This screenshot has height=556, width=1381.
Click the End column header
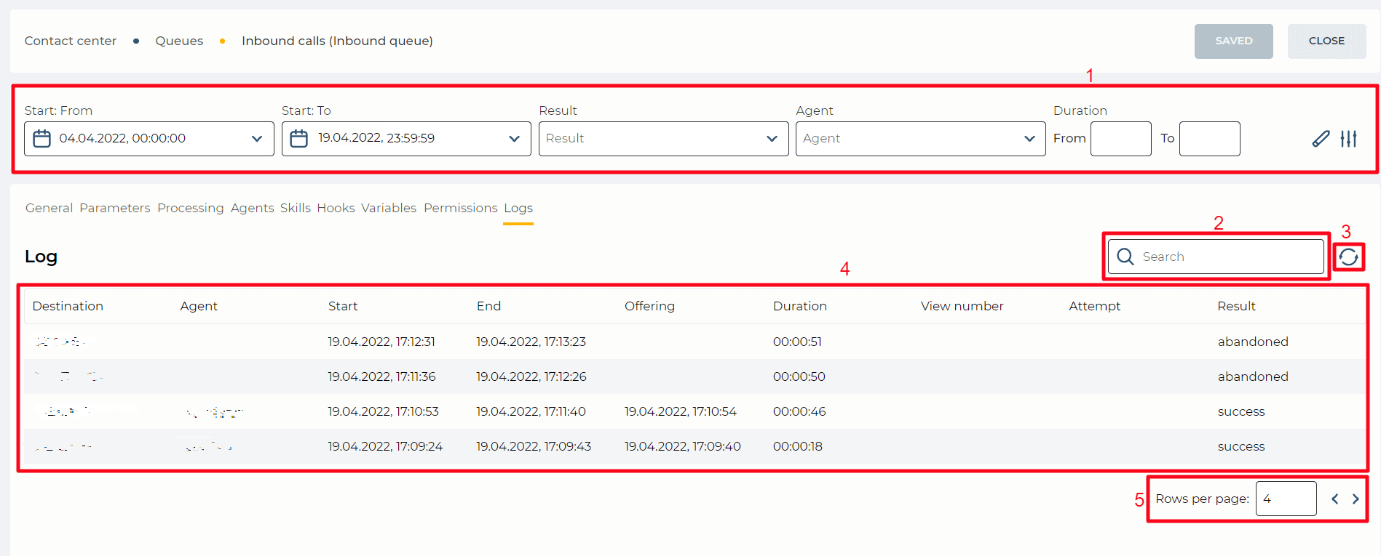click(x=488, y=306)
